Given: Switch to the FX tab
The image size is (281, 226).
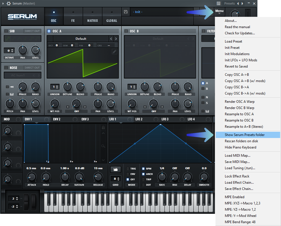Looking at the screenshot, I should point(73,16).
